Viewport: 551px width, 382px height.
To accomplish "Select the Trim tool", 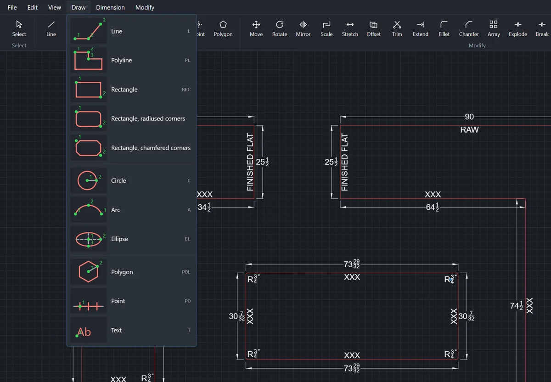I will 397,28.
